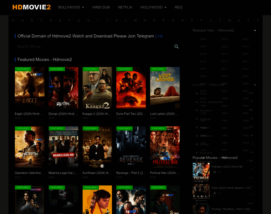Open the Operation Valentine poster
The height and width of the screenshot is (214, 271).
pos(30,147)
